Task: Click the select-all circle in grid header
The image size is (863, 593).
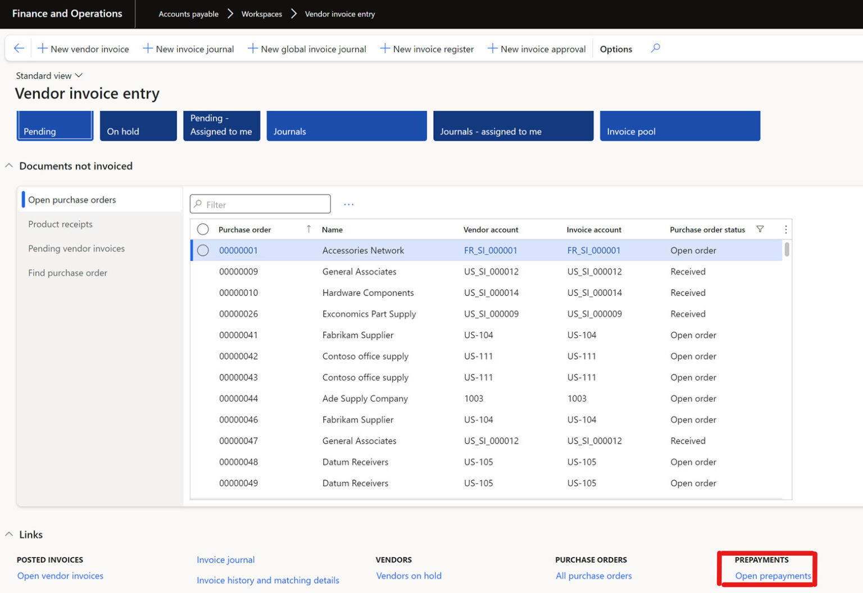Action: click(203, 229)
